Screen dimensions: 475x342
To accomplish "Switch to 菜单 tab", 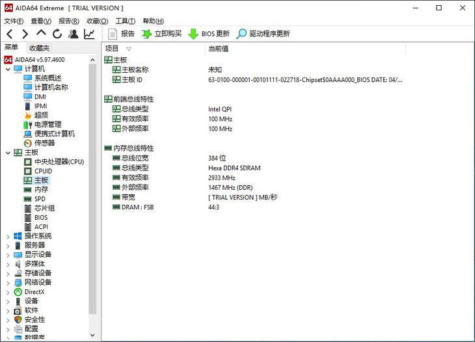I will point(12,47).
